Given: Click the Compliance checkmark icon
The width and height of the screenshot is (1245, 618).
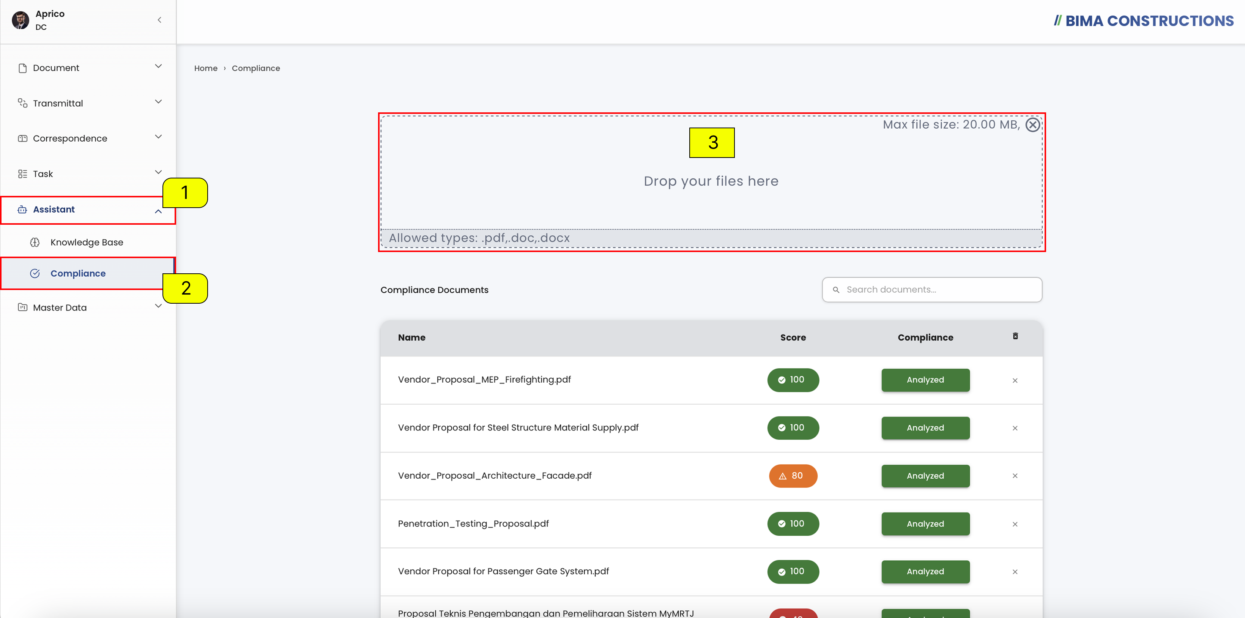Looking at the screenshot, I should pos(35,273).
